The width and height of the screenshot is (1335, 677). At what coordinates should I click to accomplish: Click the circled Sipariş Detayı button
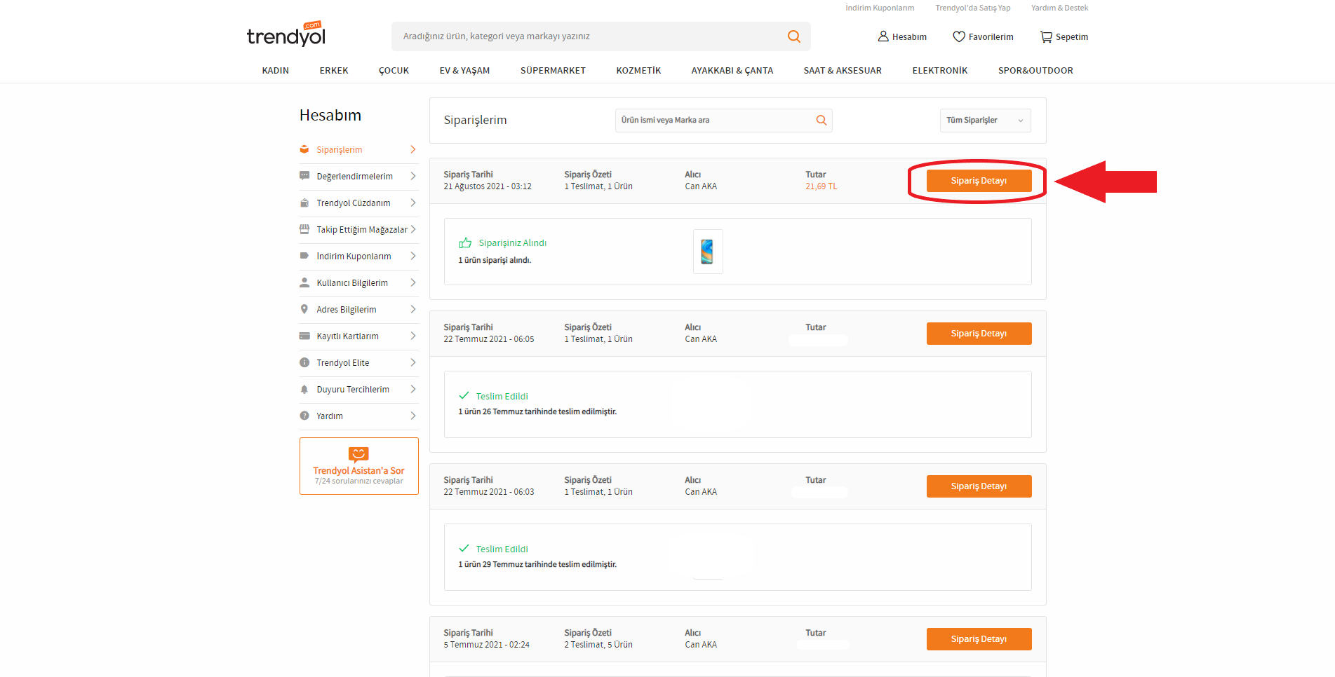(x=978, y=180)
